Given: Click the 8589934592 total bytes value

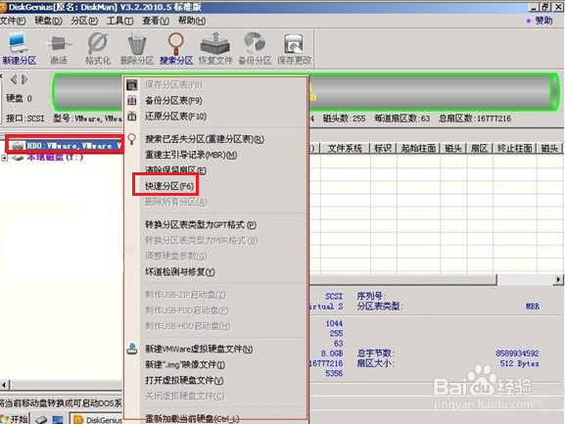Looking at the screenshot, I should click(x=517, y=353).
